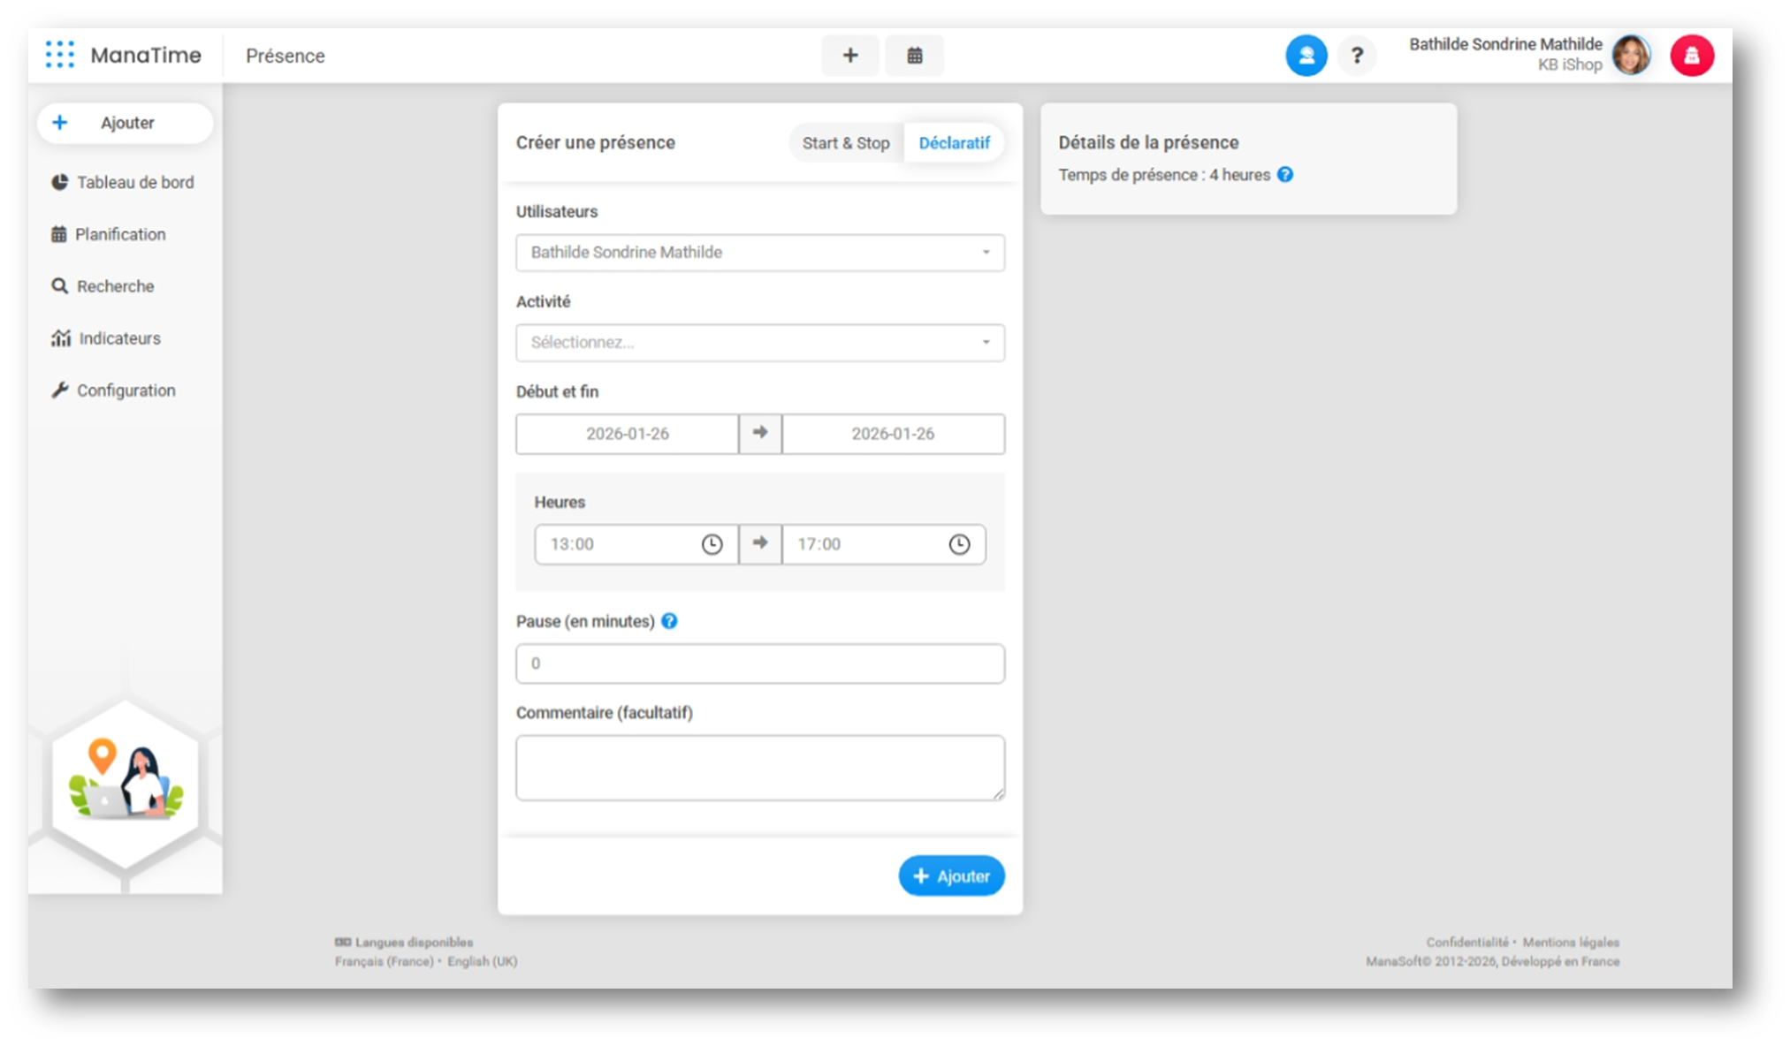Screen dimensions: 1790x1046
Task: Click the plus icon in top toolbar
Action: [x=849, y=56]
